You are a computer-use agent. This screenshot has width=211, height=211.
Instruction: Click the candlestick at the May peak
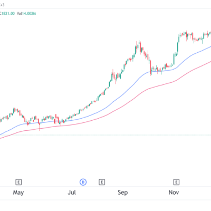(15, 110)
